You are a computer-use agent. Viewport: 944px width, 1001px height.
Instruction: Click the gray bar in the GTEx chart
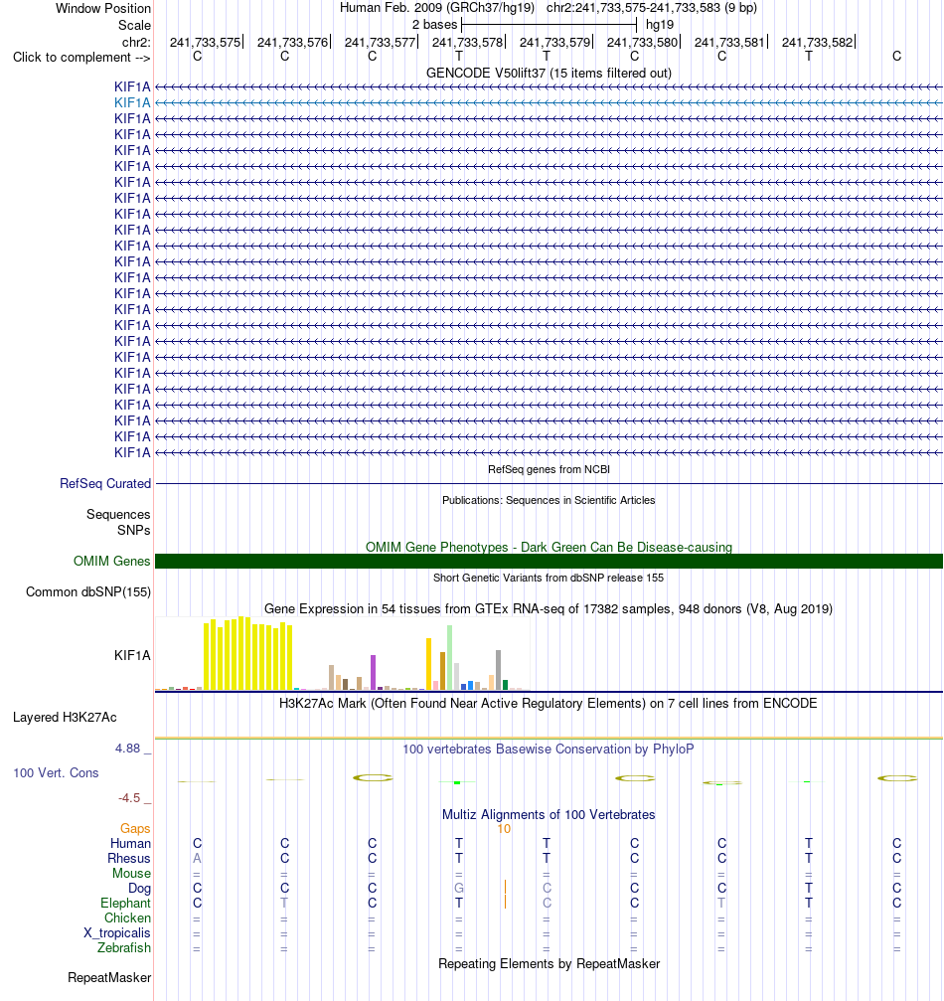(x=499, y=670)
